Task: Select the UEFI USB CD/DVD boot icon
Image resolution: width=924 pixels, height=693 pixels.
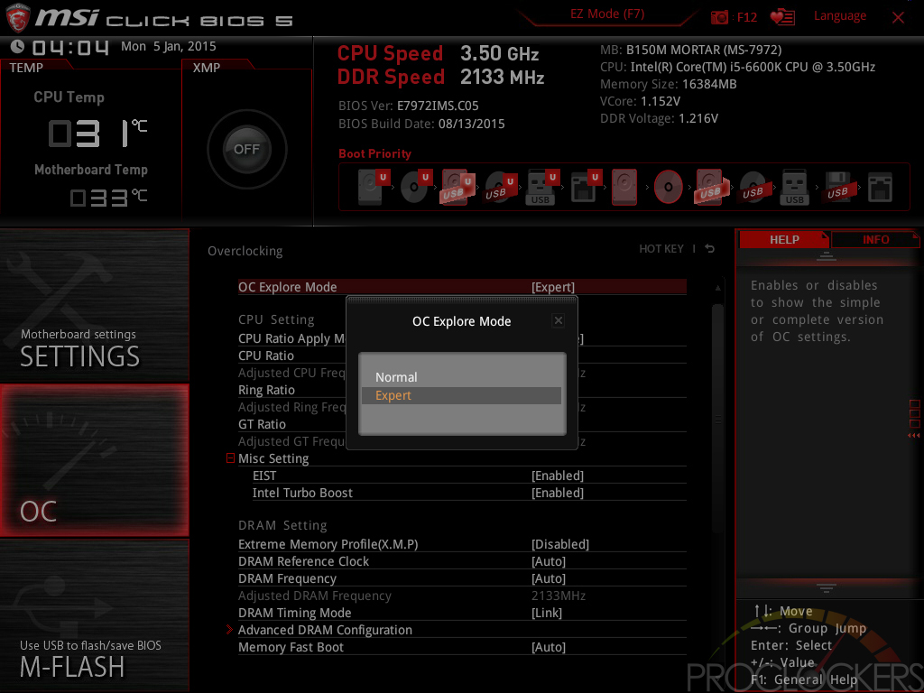Action: (x=501, y=187)
